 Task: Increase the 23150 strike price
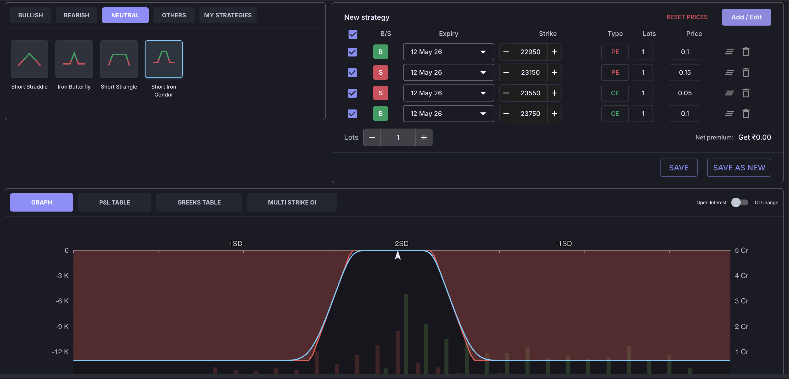point(554,72)
